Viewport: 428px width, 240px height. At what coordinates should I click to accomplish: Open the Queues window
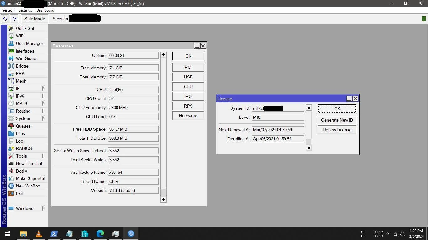coord(27,126)
